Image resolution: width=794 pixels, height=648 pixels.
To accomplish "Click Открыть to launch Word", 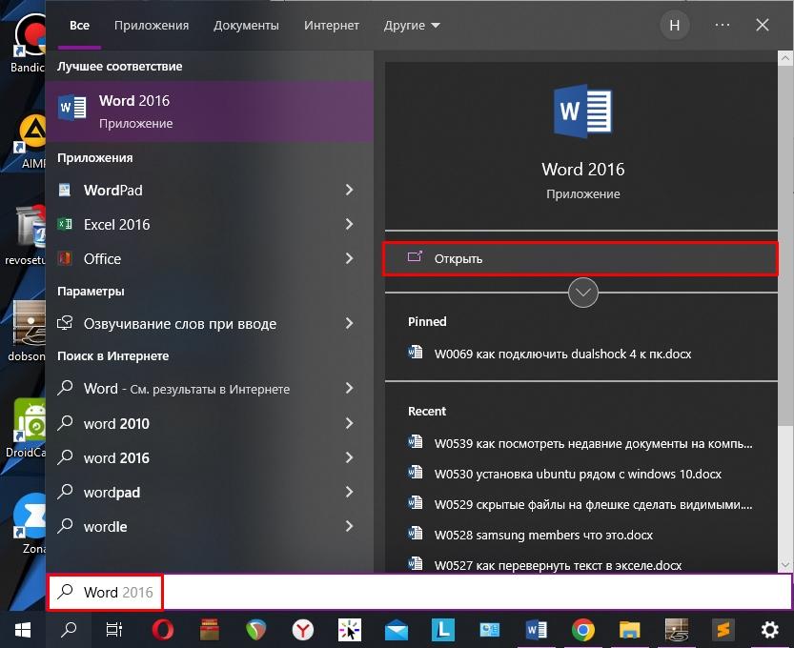I will coord(580,258).
